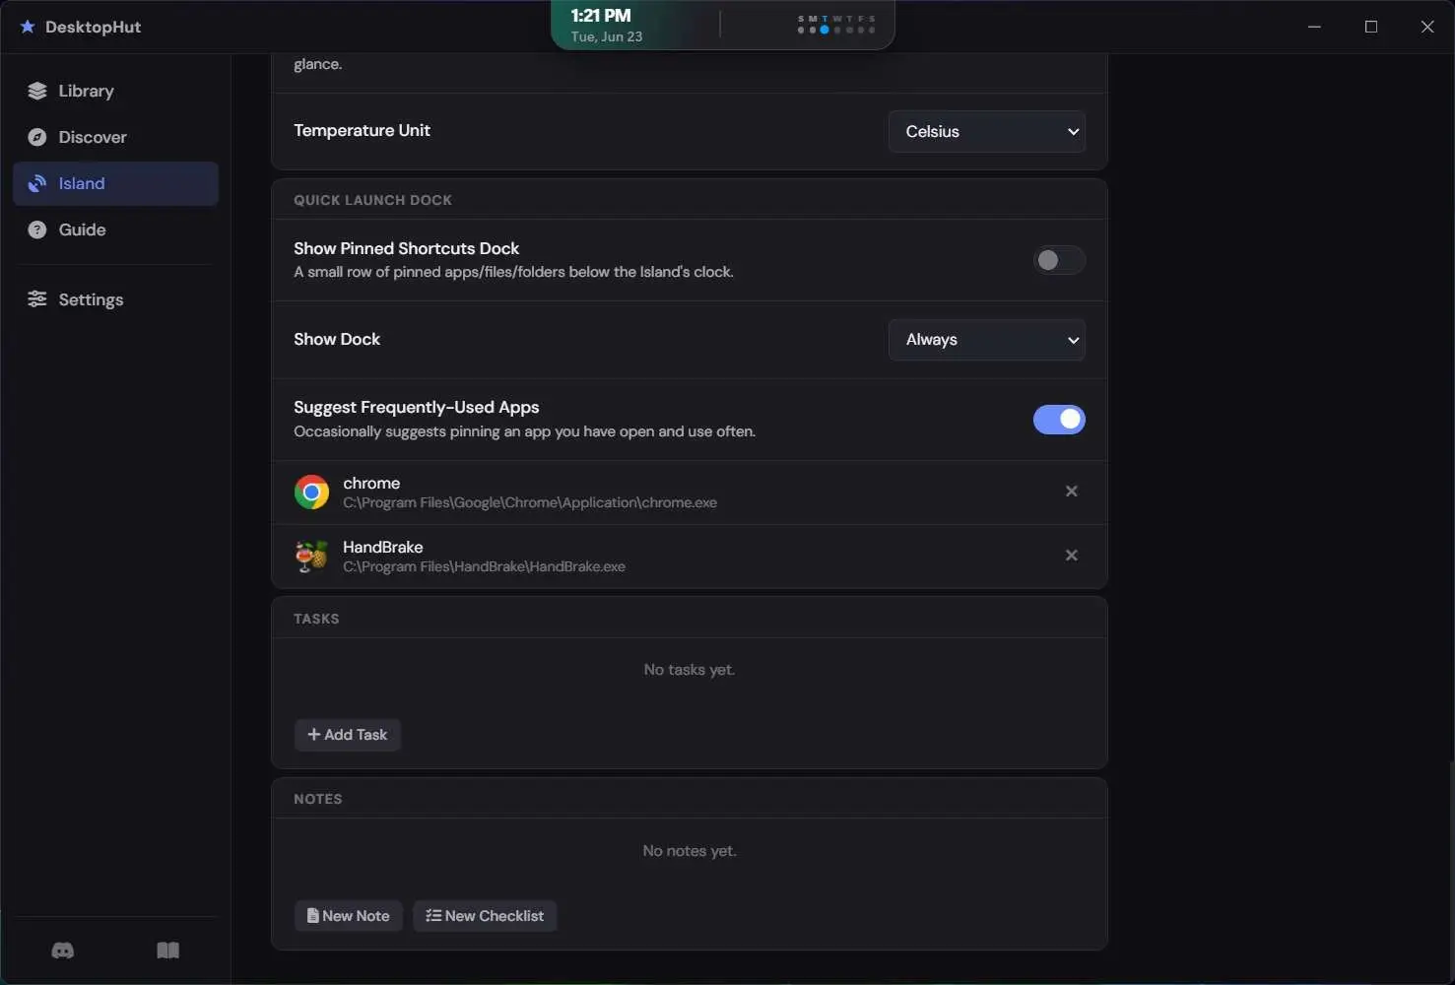
Task: Click the "No notes yet." text
Action: 690,851
